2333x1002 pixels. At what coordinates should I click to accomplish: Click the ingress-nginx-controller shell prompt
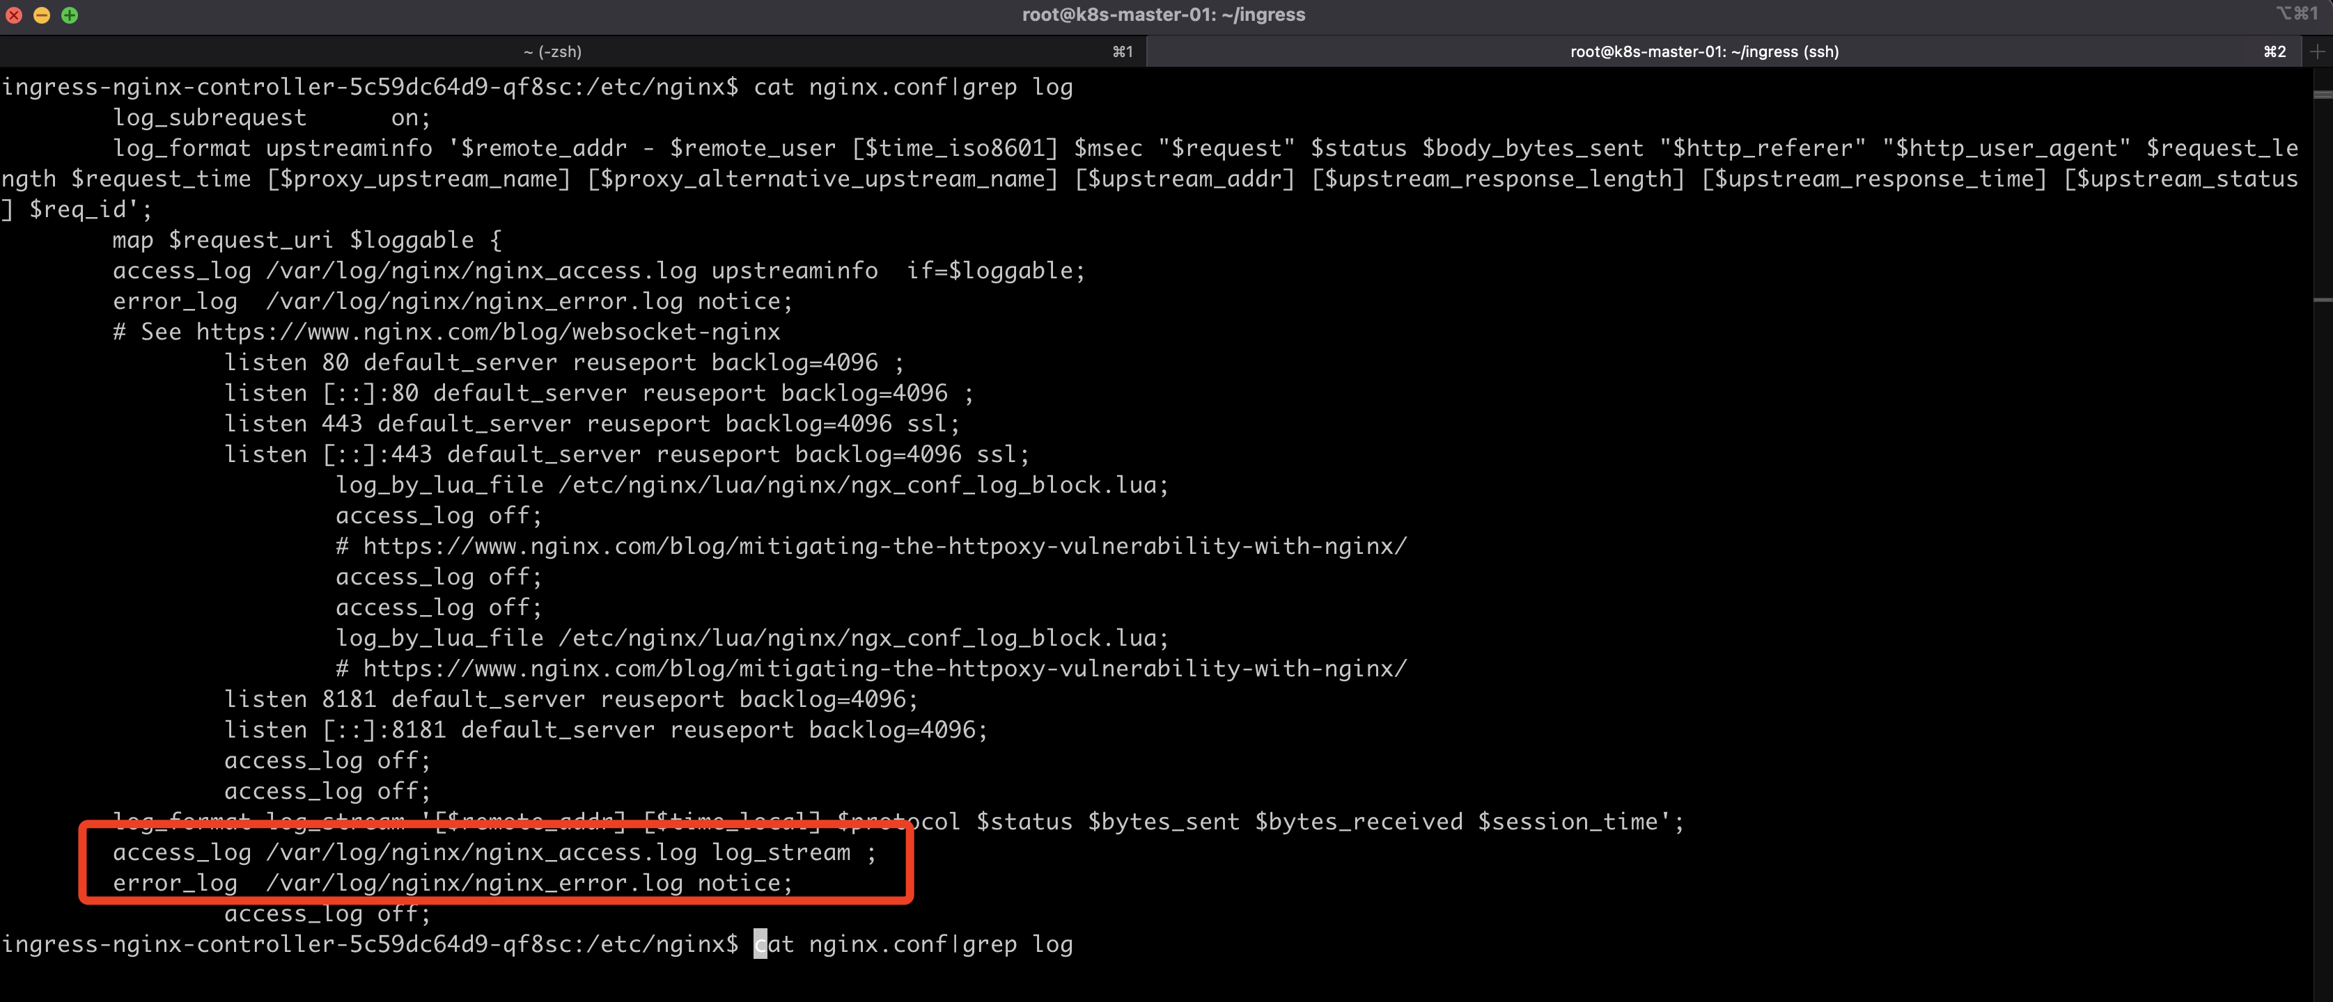pos(362,943)
